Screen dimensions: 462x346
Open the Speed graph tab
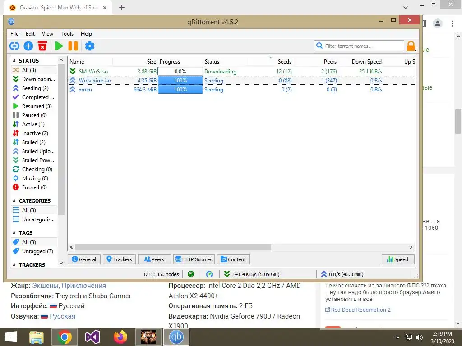point(398,259)
